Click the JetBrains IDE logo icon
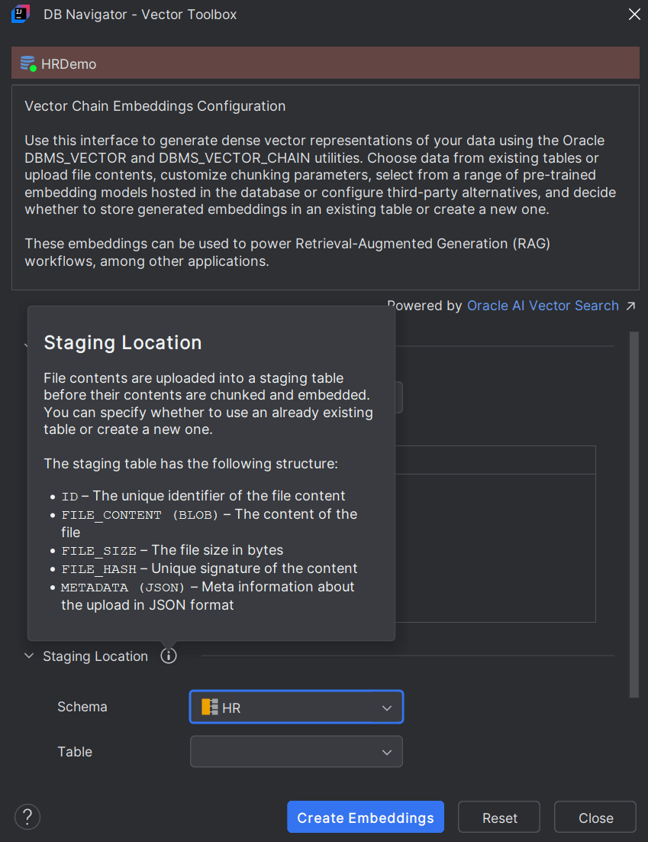Screen dimensions: 648x842 pyautogui.click(x=21, y=14)
